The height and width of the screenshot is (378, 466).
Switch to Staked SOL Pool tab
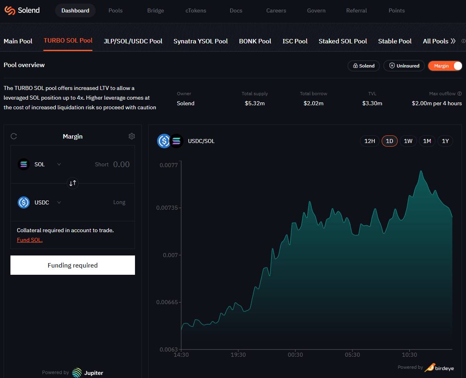click(x=343, y=41)
